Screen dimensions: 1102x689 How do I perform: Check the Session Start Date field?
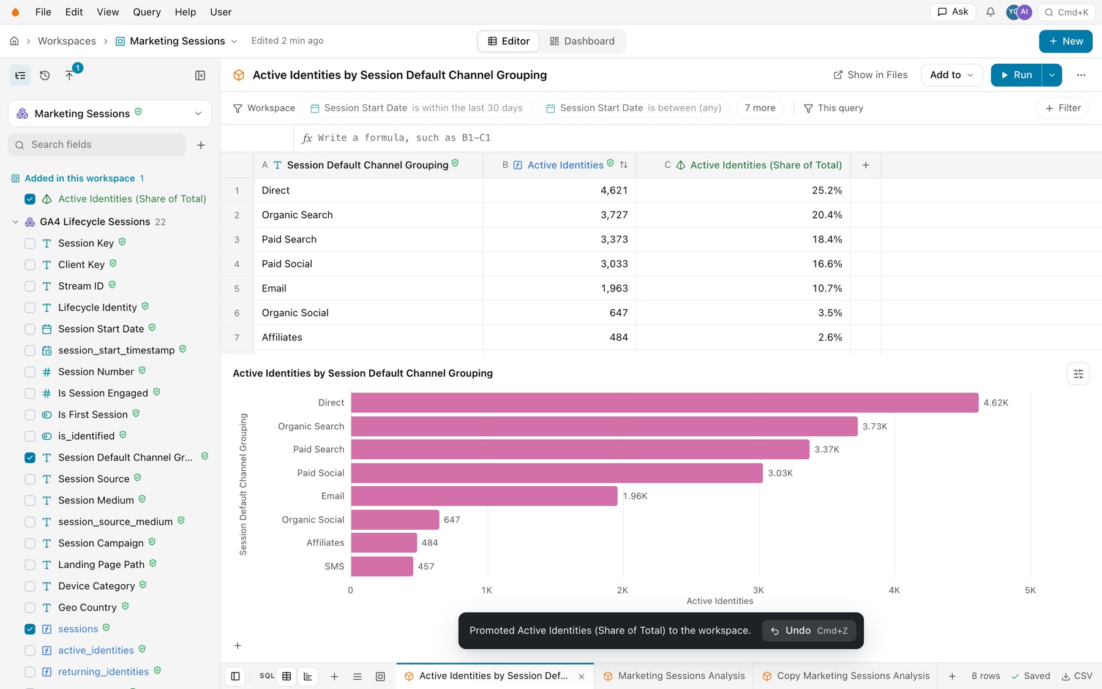[x=30, y=329]
